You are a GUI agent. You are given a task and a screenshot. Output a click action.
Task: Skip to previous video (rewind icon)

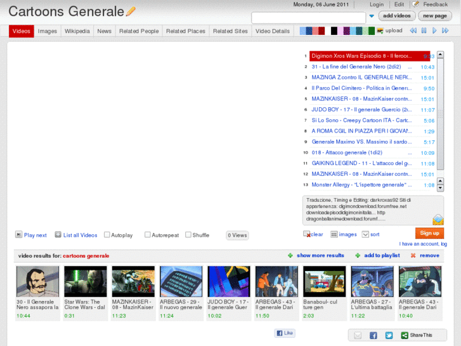[413, 30]
